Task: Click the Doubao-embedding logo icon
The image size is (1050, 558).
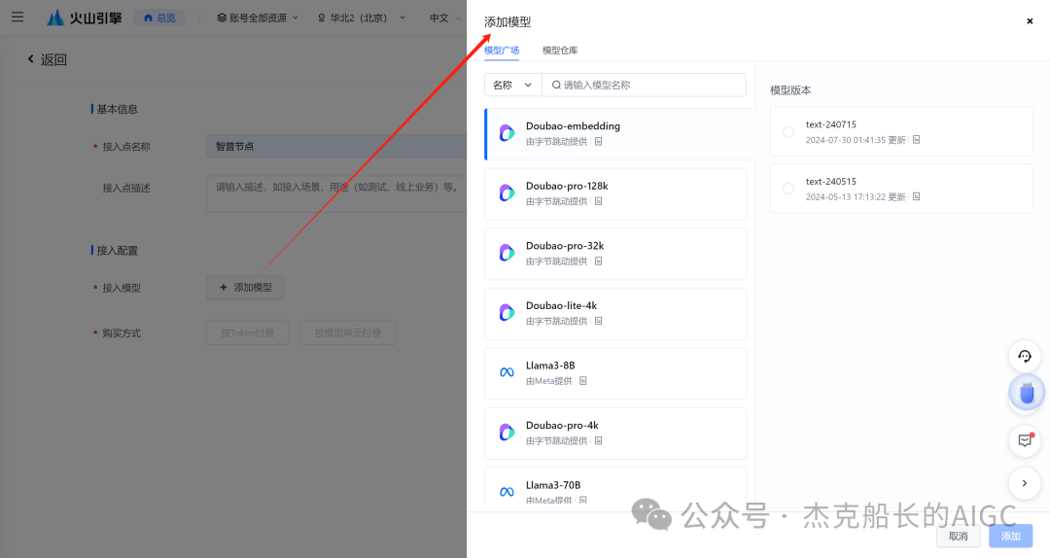Action: pos(507,133)
